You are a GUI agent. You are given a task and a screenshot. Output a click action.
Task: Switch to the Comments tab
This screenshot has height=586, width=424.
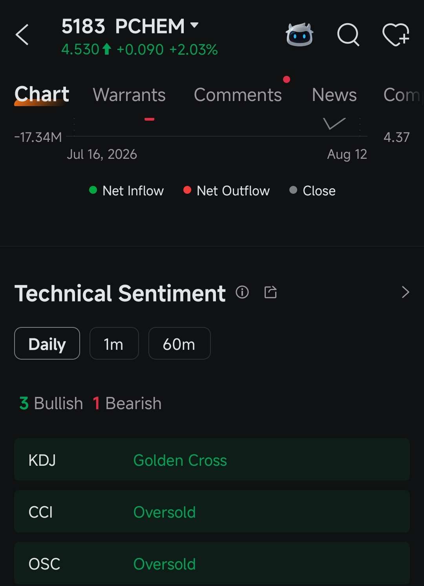(x=238, y=95)
